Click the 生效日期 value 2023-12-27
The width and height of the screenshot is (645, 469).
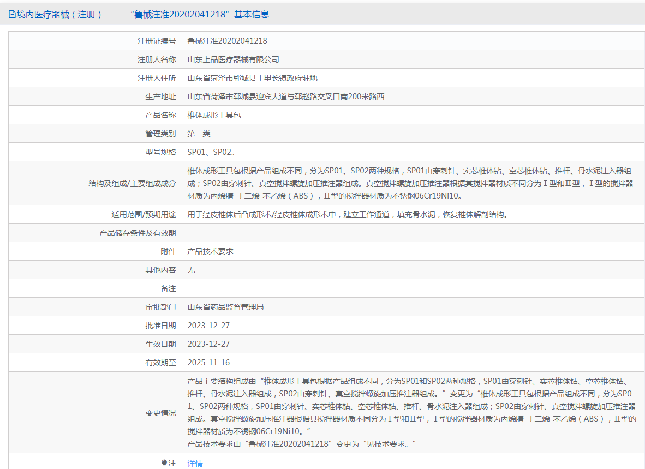208,344
